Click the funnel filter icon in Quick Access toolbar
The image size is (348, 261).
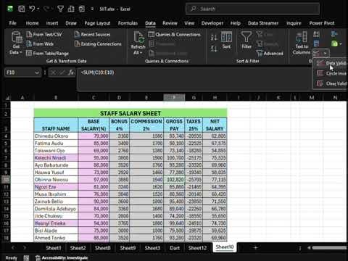[x=60, y=9]
